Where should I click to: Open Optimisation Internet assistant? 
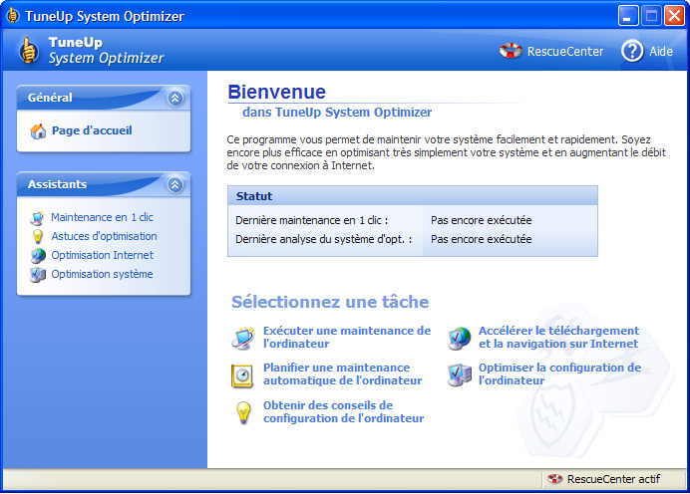click(102, 255)
